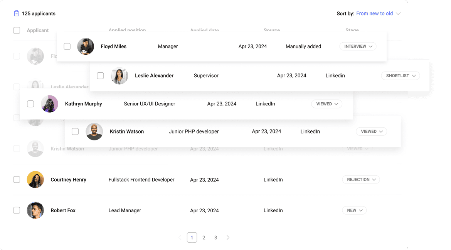The image size is (451, 250).
Task: Click Kathryn Murphy's avatar image
Action: click(x=49, y=104)
